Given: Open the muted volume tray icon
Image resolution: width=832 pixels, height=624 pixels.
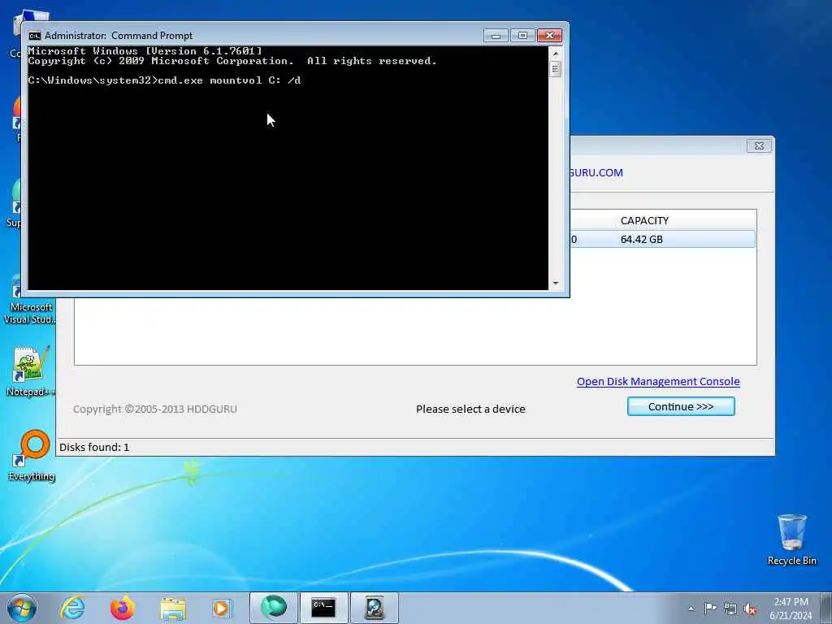Looking at the screenshot, I should coord(750,609).
